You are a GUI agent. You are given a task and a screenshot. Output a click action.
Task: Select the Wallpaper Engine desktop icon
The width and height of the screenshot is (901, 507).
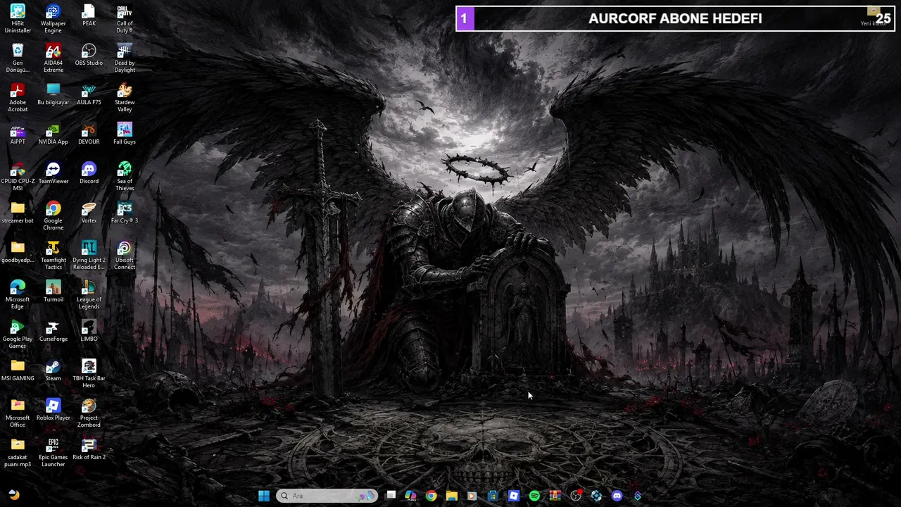coord(53,19)
